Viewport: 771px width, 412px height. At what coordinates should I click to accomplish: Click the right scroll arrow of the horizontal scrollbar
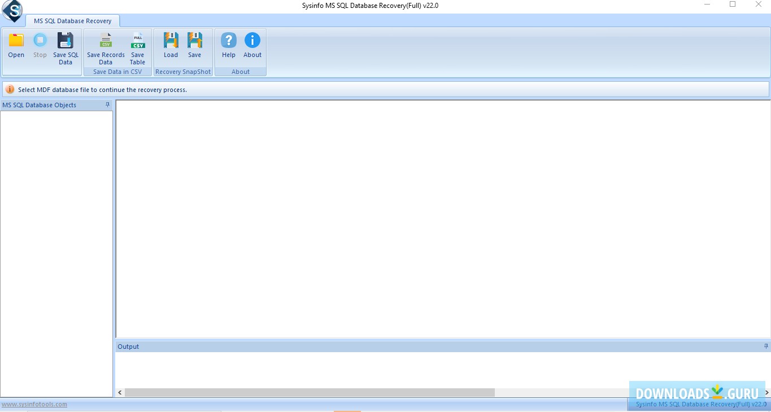[766, 392]
